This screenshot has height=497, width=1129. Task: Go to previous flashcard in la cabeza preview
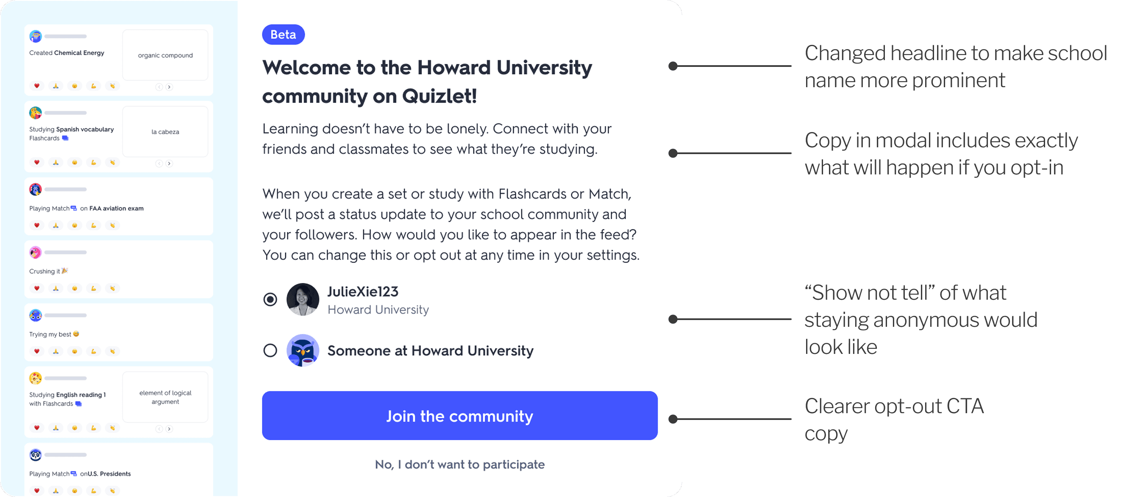coord(159,163)
